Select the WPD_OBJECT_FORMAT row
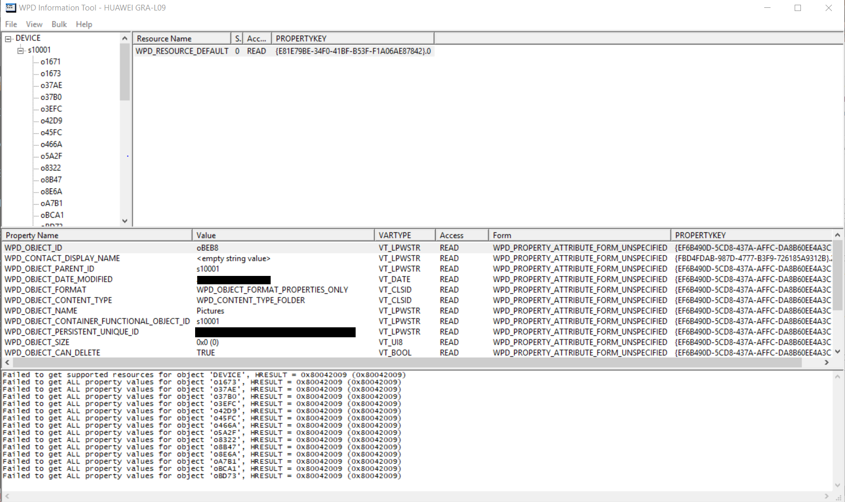Screen dimensions: 845x502 (x=418, y=290)
